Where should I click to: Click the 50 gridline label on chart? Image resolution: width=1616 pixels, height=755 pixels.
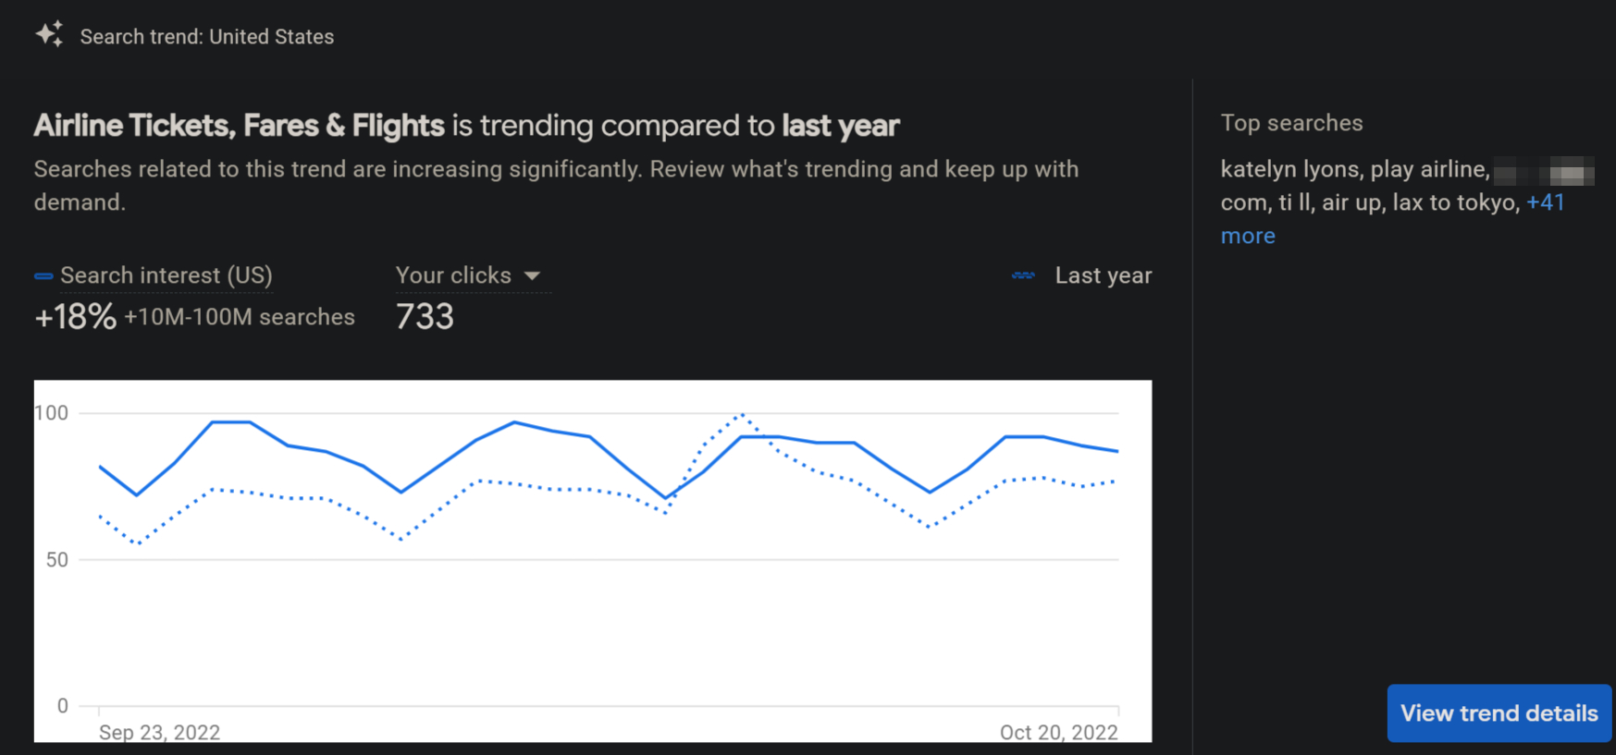tap(57, 560)
